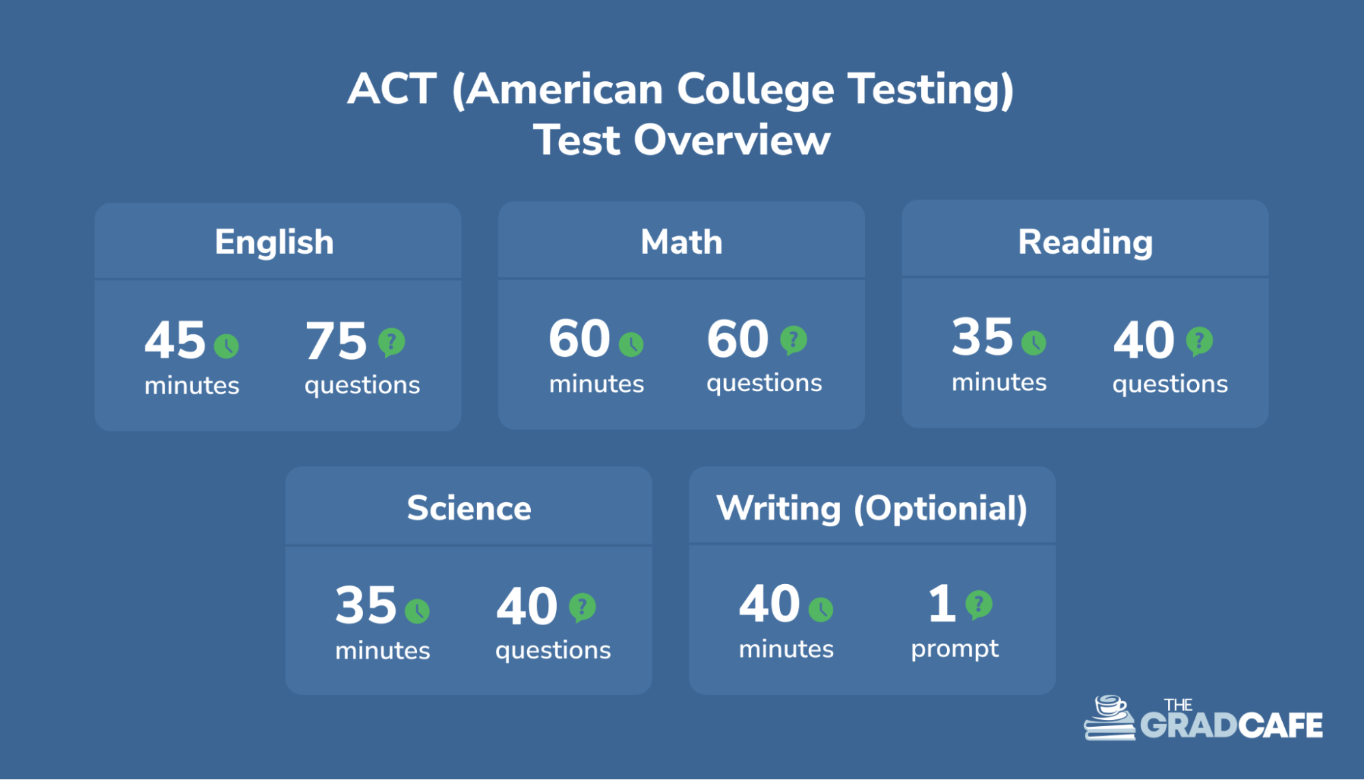Click the question icon beside 1 prompt

point(978,605)
